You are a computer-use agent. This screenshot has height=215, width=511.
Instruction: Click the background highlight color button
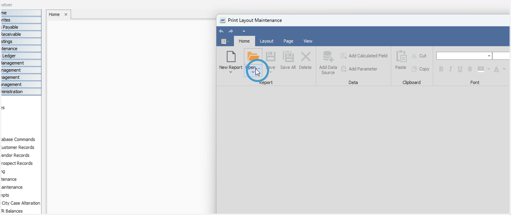481,69
